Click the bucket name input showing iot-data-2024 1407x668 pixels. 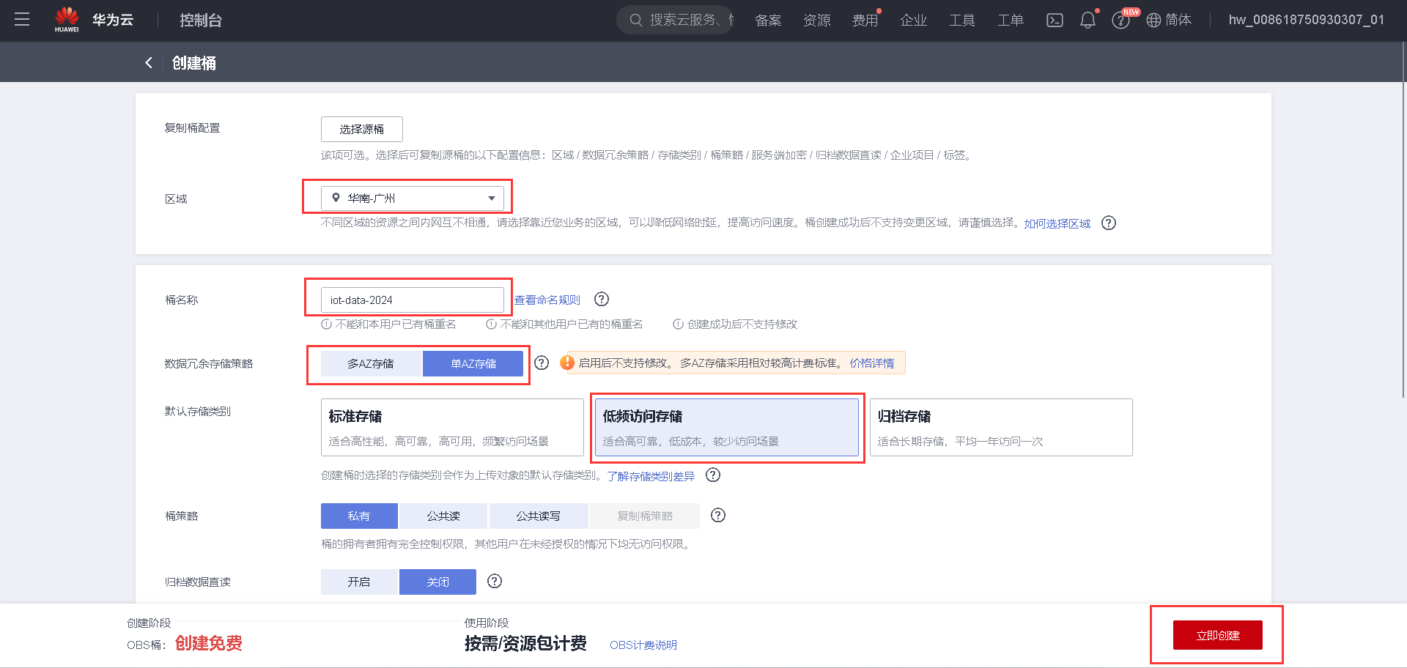pos(412,299)
